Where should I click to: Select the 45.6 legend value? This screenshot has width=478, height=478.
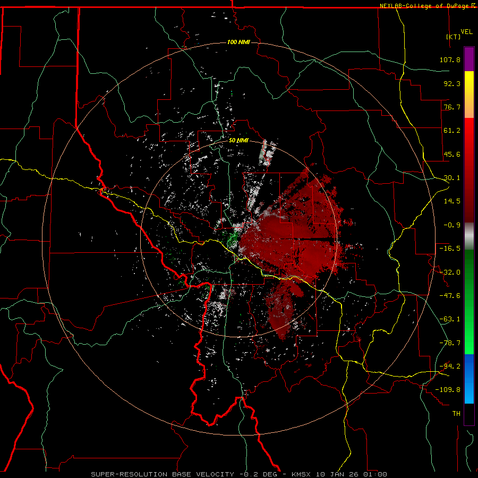(x=452, y=154)
